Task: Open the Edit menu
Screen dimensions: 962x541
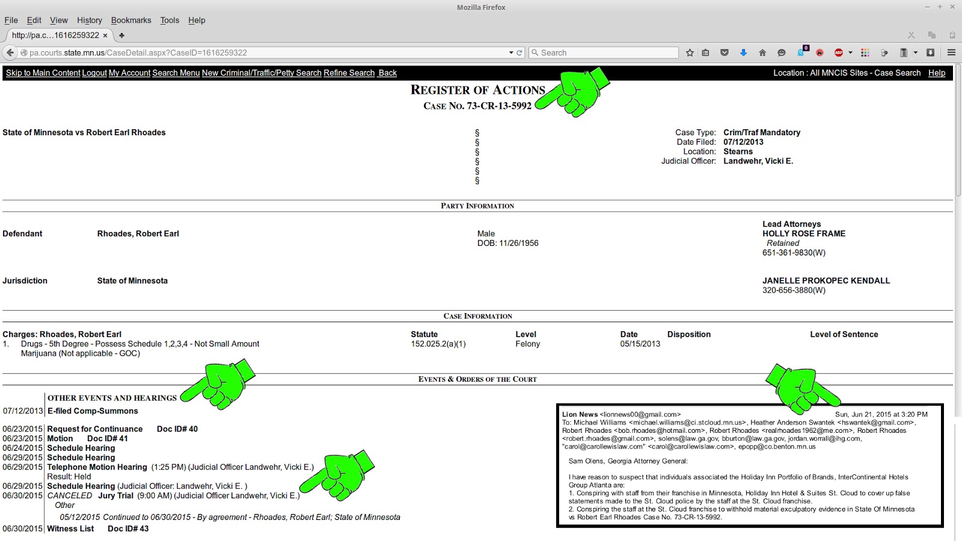Action: tap(34, 20)
